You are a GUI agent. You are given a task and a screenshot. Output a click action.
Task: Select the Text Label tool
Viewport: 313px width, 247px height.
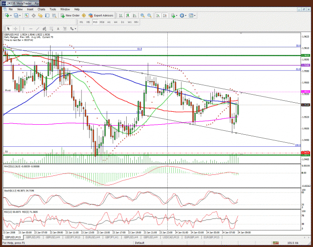(x=65, y=29)
